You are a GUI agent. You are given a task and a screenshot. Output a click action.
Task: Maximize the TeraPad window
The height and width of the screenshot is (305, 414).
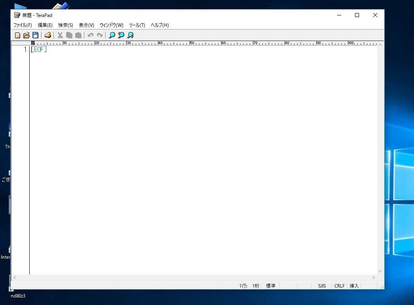tap(357, 15)
